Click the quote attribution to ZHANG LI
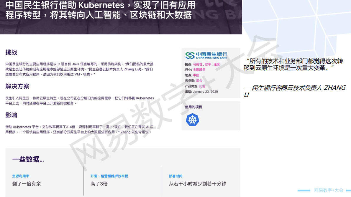 click(294, 91)
